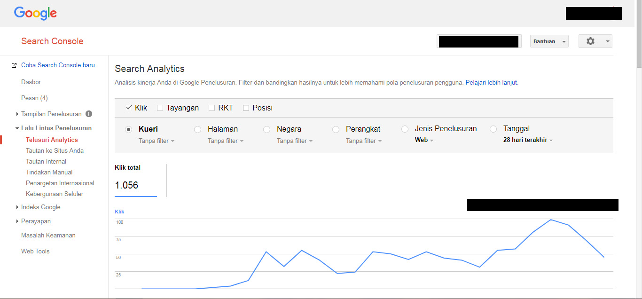Open the settings gear menu

[x=595, y=41]
